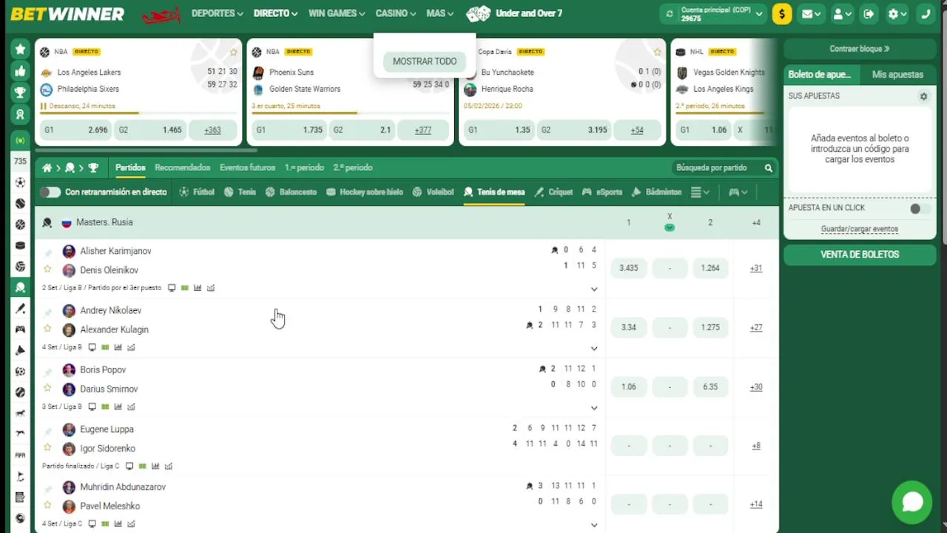Viewport: 947px width, 533px height.
Task: Click the BetWinner logo
Action: pyautogui.click(x=67, y=14)
